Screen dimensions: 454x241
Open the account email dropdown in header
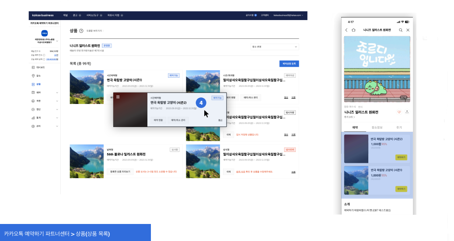288,15
